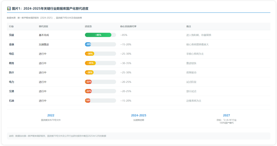Screen dimensions: 277x146
Task: Click the 进行中 status in 电力 row
Action: click(x=43, y=82)
